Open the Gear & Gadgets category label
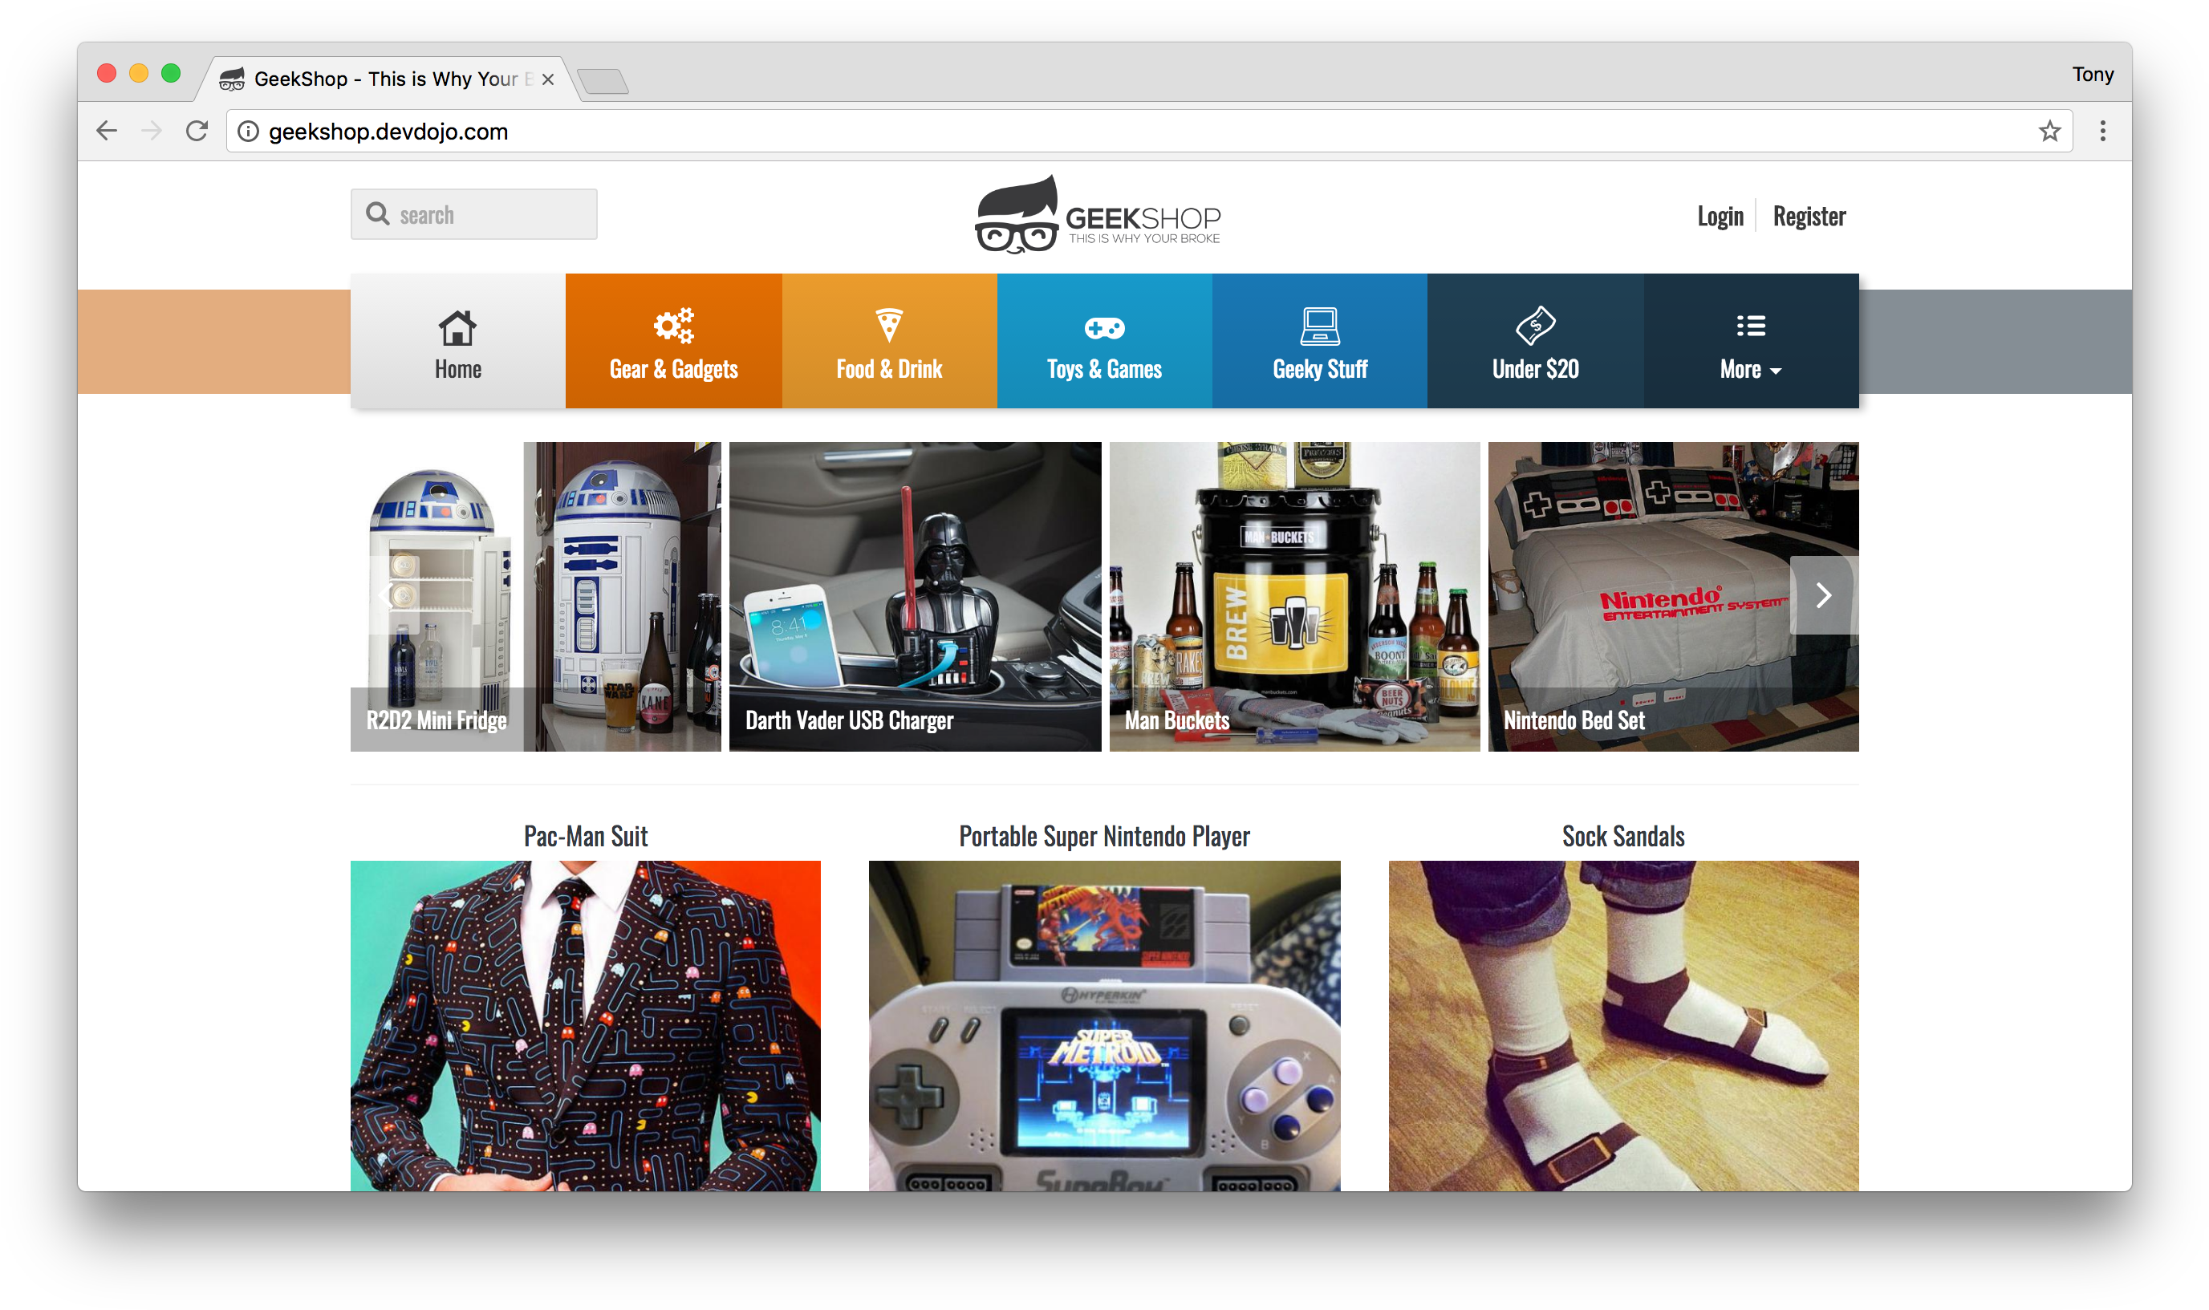The width and height of the screenshot is (2209, 1310). (x=674, y=369)
